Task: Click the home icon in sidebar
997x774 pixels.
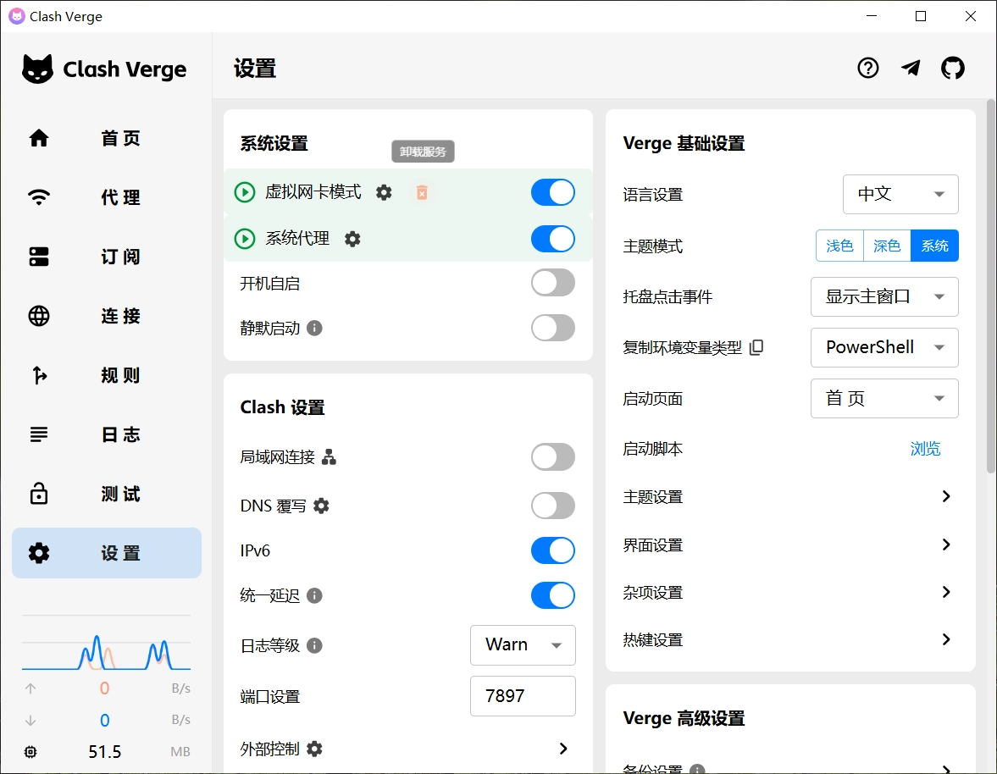Action: 39,138
